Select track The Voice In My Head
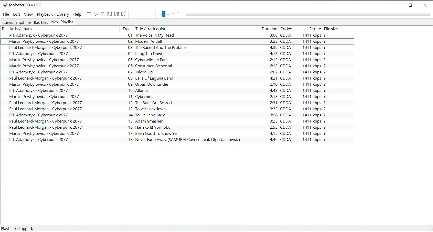Image resolution: width=433 pixels, height=232 pixels. pyautogui.click(x=177, y=35)
